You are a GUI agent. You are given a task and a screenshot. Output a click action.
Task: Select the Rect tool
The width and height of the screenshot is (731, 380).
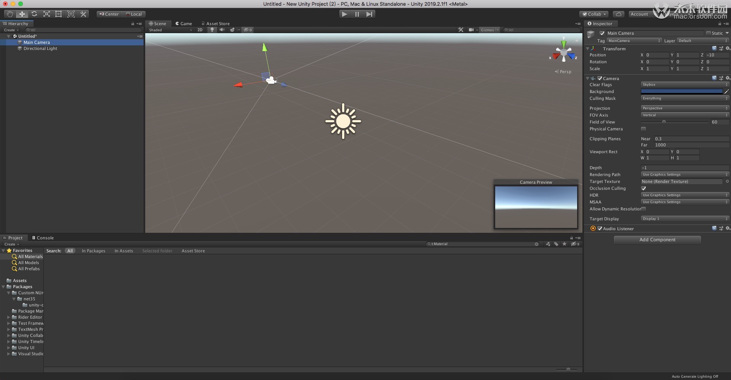click(x=59, y=14)
